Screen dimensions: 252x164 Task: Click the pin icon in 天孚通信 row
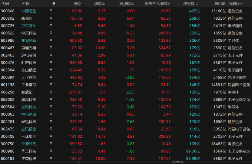tap(51, 77)
